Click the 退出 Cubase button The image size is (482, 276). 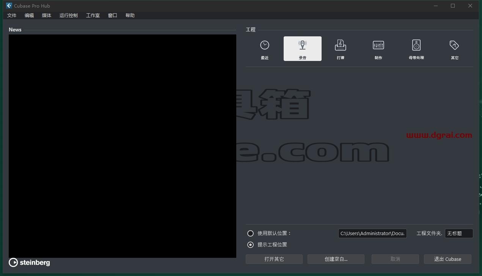(x=448, y=259)
